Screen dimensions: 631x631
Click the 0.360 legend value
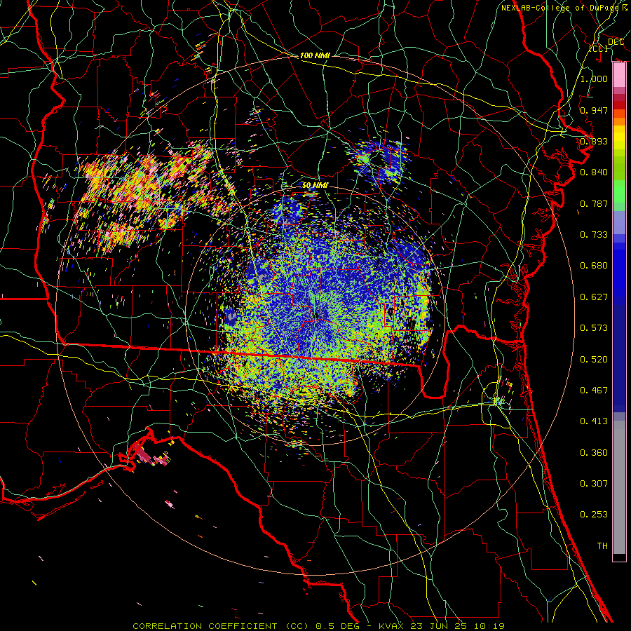594,453
